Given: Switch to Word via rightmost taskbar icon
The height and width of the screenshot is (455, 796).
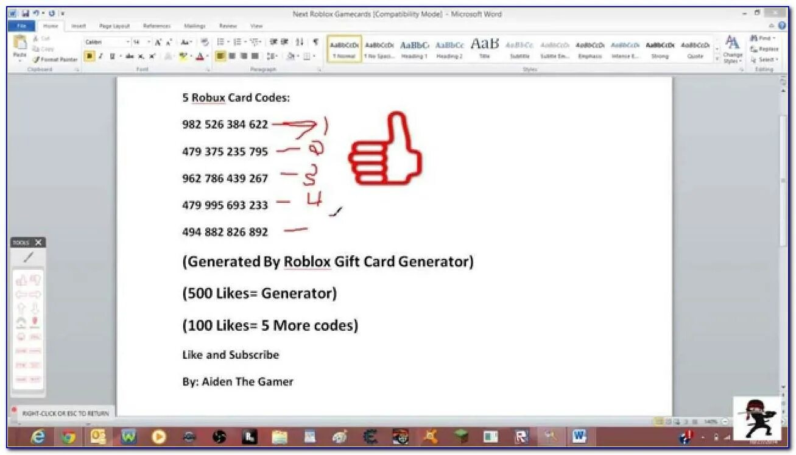Looking at the screenshot, I should tap(579, 437).
